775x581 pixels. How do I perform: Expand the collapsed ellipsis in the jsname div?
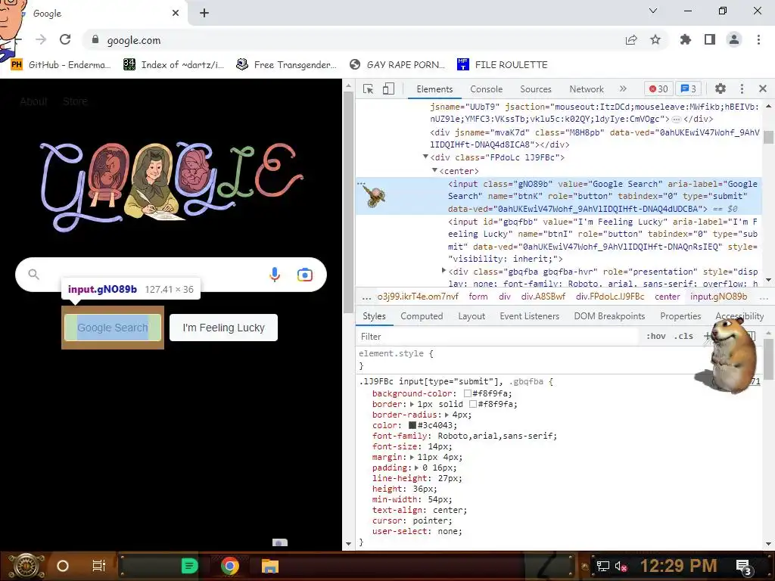(676, 119)
